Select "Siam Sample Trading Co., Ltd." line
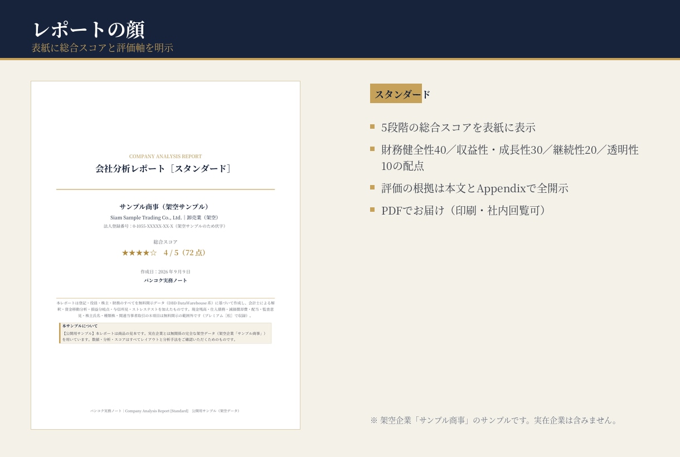Viewport: 680px width, 457px height. click(164, 217)
